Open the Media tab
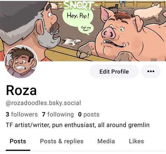166x154 pixels. (x=106, y=141)
